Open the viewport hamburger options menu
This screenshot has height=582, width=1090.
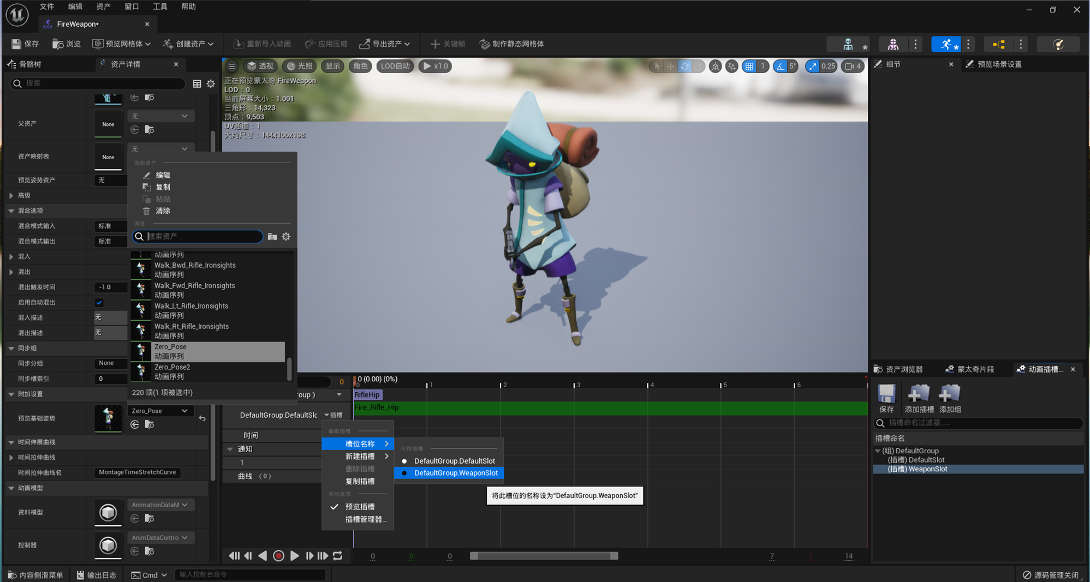point(232,66)
